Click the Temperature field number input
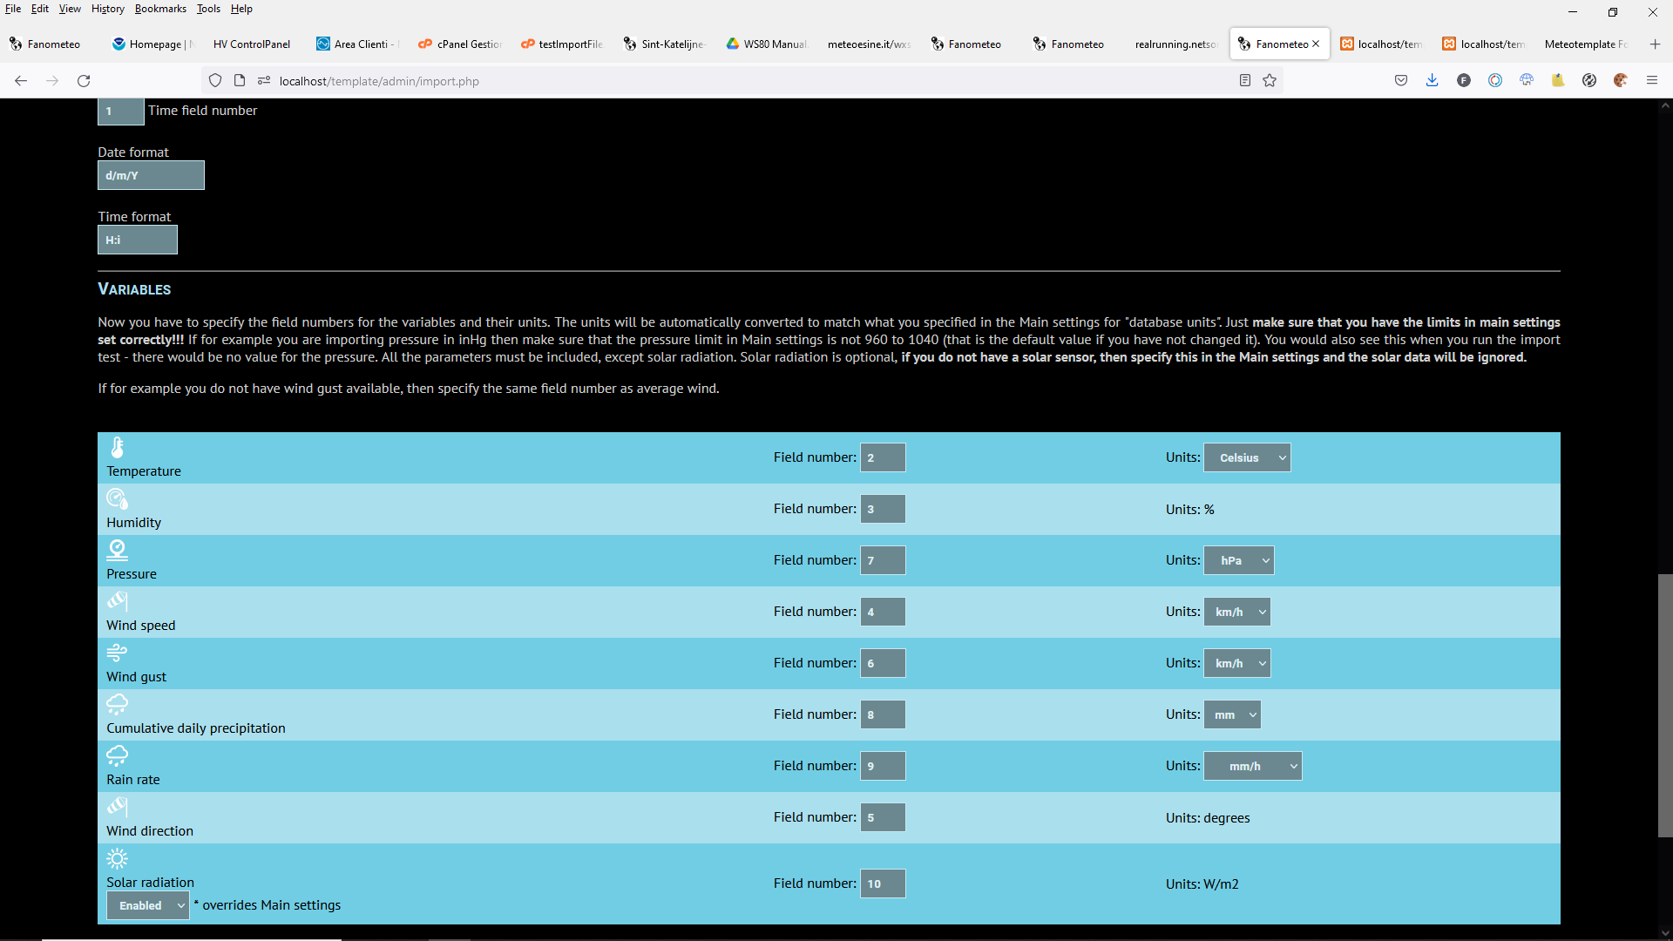Viewport: 1673px width, 941px height. (883, 457)
